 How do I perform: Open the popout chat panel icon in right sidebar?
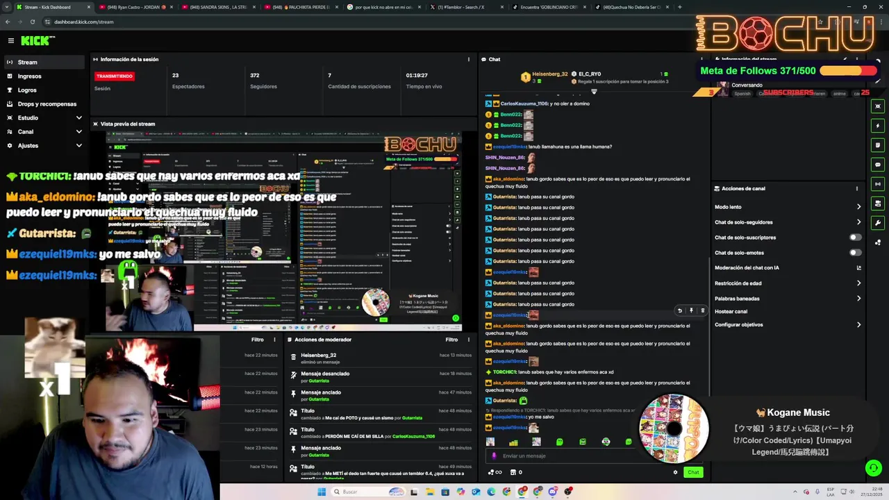(878, 106)
